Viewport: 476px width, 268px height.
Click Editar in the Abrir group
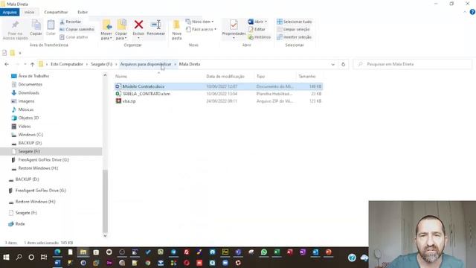point(257,29)
